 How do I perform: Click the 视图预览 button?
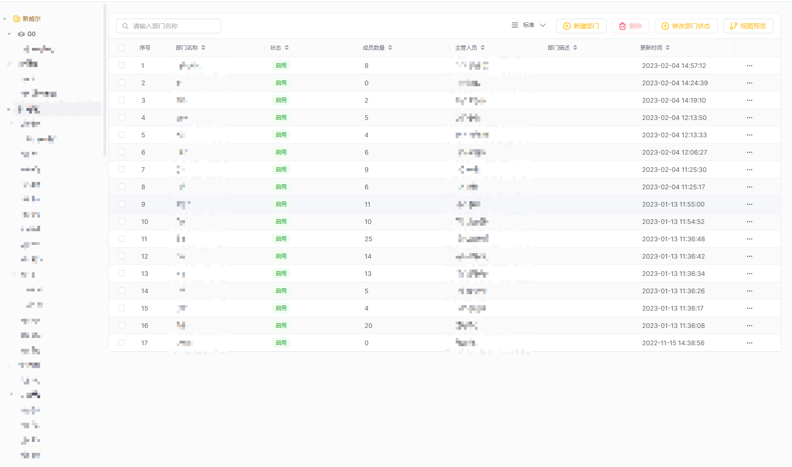(748, 26)
